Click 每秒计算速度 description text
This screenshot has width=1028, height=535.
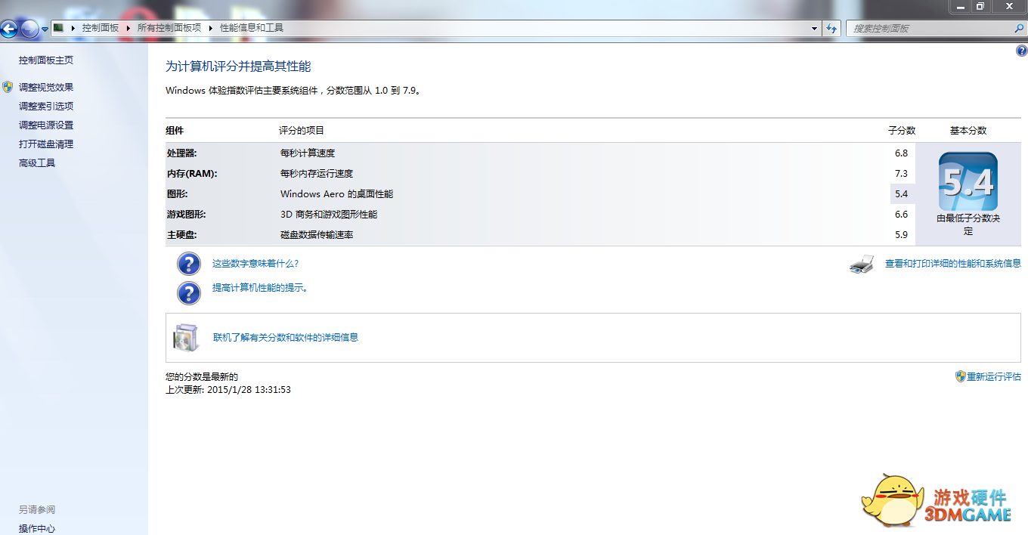coord(308,153)
